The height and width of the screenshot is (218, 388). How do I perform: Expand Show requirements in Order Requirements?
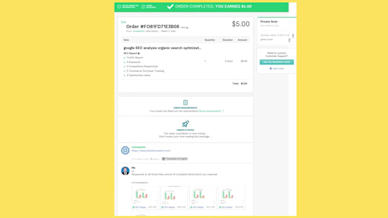tap(210, 111)
